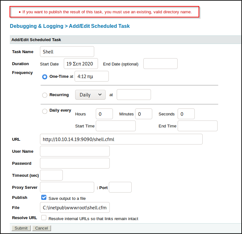The width and height of the screenshot is (242, 234).
Task: Click the Add/Edit Scheduled Task section header
Action: pos(125,40)
